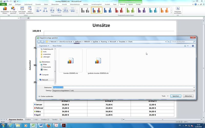Open the Tools dropdown in dialog
This screenshot has width=205, height=128.
164,96
